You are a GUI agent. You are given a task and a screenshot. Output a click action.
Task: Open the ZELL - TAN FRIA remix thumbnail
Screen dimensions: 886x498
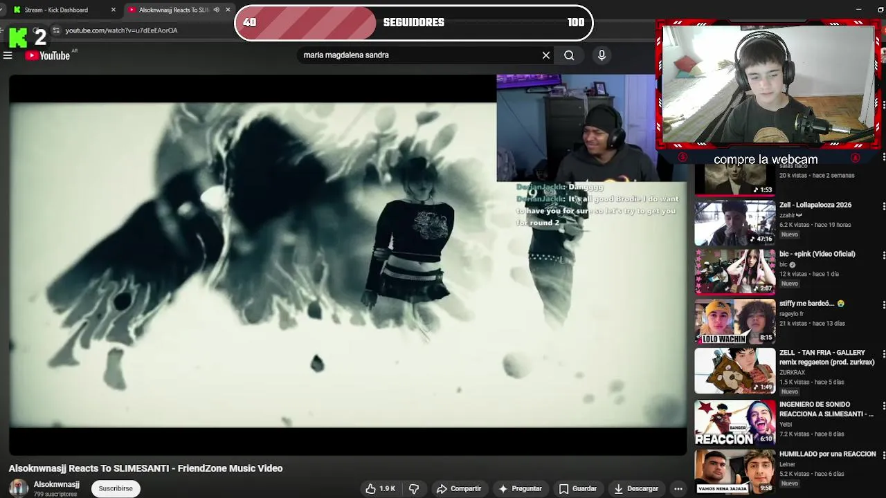[x=735, y=371]
